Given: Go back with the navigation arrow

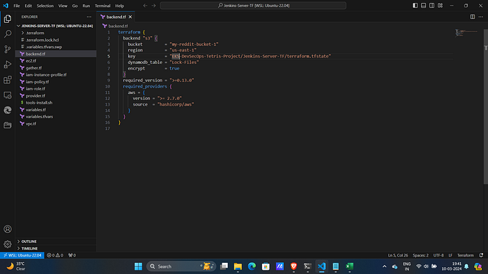Looking at the screenshot, I should 145,6.
